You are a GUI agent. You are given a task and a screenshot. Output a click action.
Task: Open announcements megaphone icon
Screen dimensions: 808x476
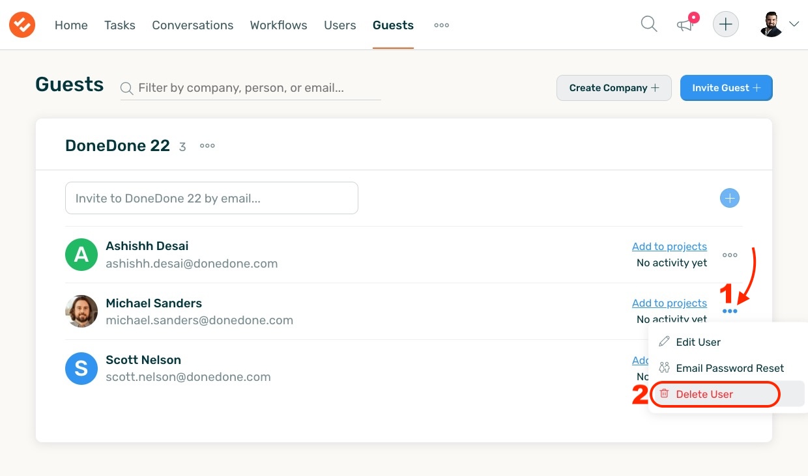(x=685, y=25)
